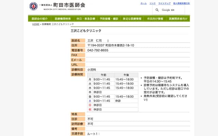Open the 休日・救急診療 menu tab
The width and height of the screenshot is (218, 136).
(86, 19)
